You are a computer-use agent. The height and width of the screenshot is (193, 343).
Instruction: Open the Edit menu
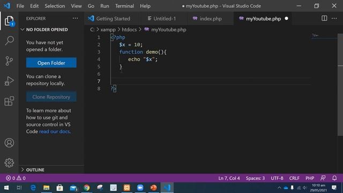tap(34, 6)
